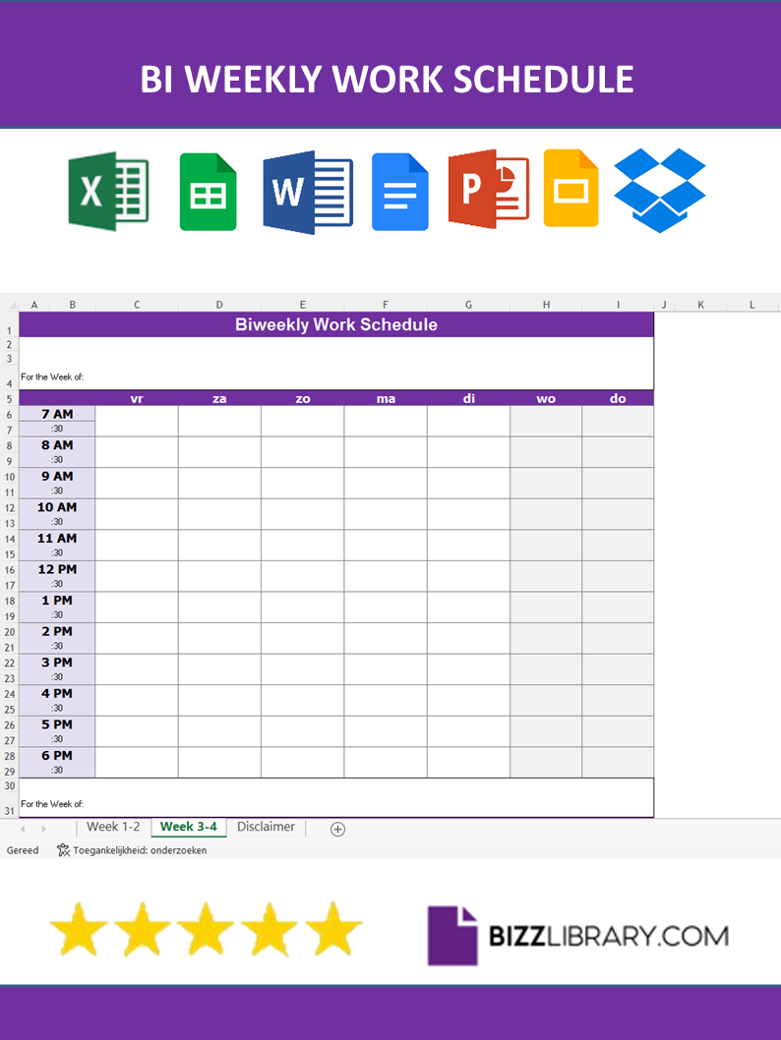Click the Dropbox icon
Screen dimensions: 781x1040
point(660,191)
